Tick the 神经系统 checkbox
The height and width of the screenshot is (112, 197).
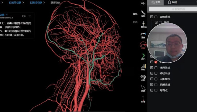pos(156,73)
